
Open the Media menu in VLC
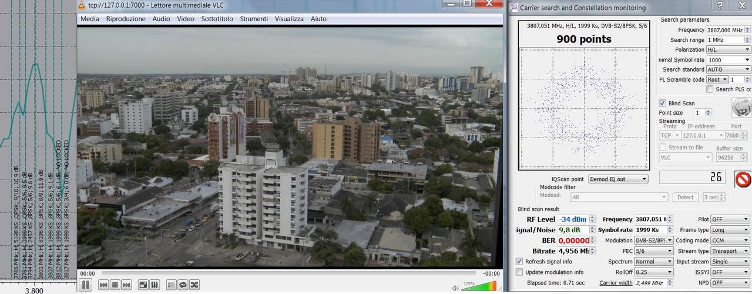(x=90, y=19)
